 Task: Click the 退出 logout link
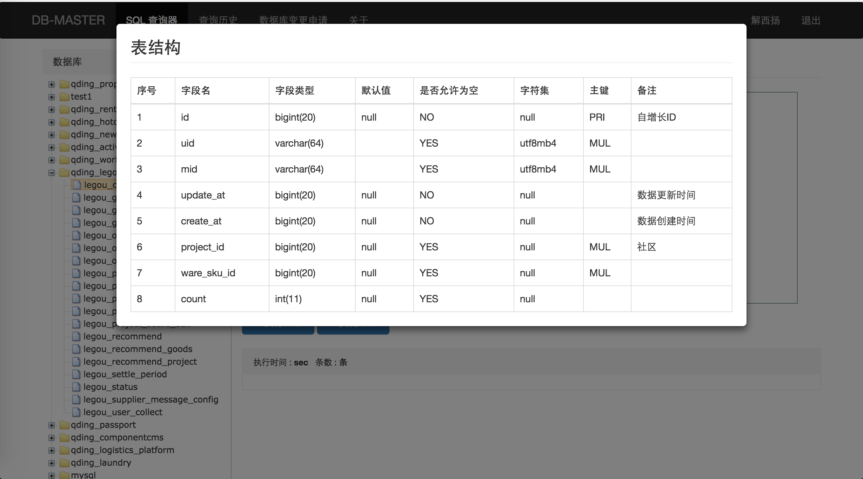810,20
